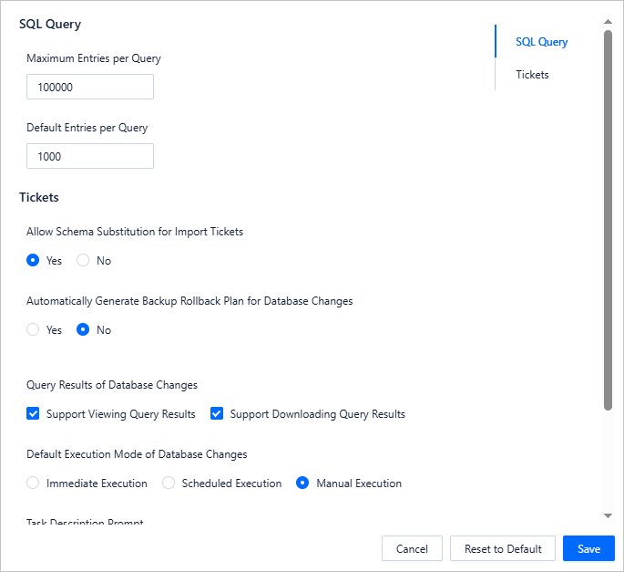Click the scrollbar down arrow
The width and height of the screenshot is (624, 572).
pyautogui.click(x=608, y=516)
